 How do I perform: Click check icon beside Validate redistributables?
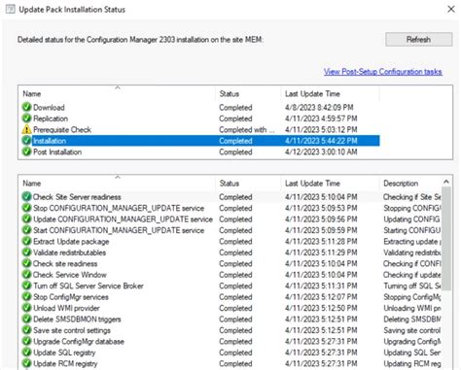(26, 252)
